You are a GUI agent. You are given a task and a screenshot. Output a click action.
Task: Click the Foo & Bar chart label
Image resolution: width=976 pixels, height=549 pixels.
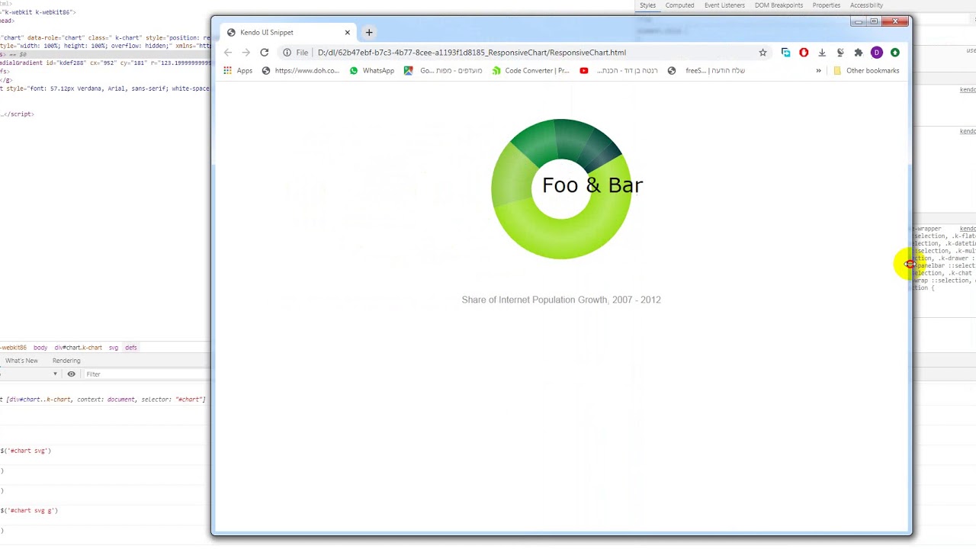coord(592,185)
